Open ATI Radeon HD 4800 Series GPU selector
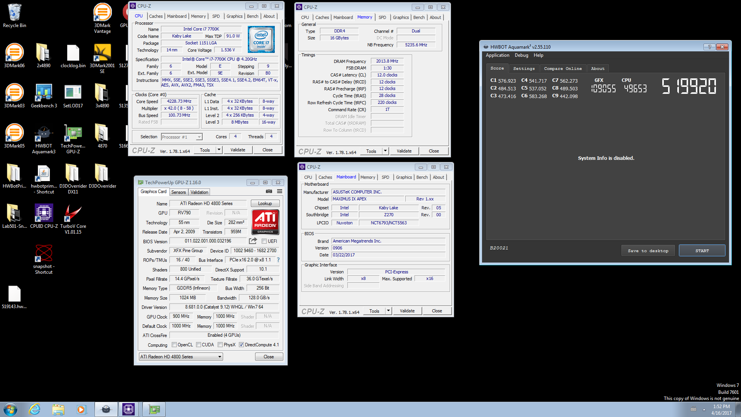This screenshot has width=741, height=417. 181,357
